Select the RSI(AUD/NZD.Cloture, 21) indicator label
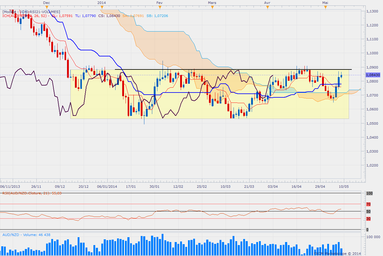The width and height of the screenshot is (383, 256). (x=32, y=193)
